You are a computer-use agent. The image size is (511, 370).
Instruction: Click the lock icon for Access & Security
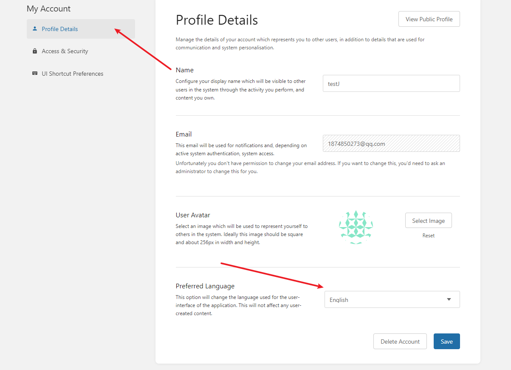tap(35, 51)
